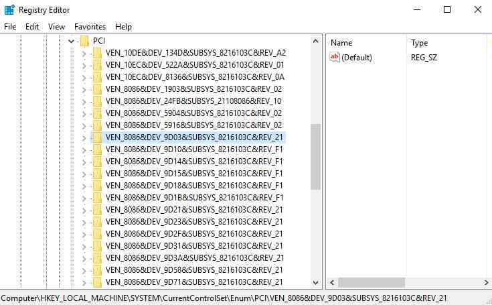Expand VEN_10DE&DEV_134D key

point(84,54)
